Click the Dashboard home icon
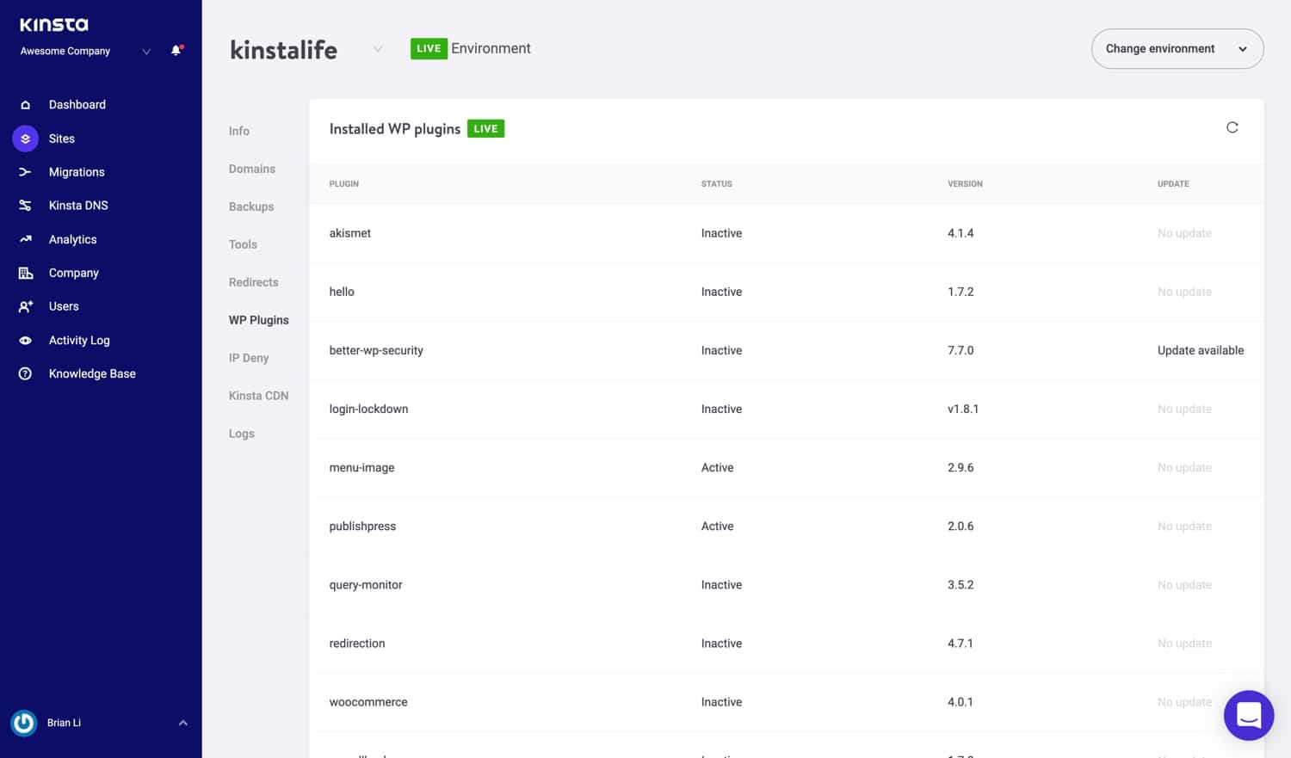 click(25, 105)
